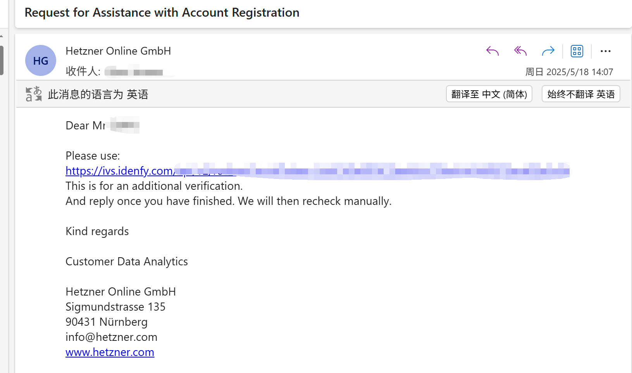Open the ivs.idenfy.com verification link
Image resolution: width=632 pixels, height=373 pixels.
click(151, 171)
